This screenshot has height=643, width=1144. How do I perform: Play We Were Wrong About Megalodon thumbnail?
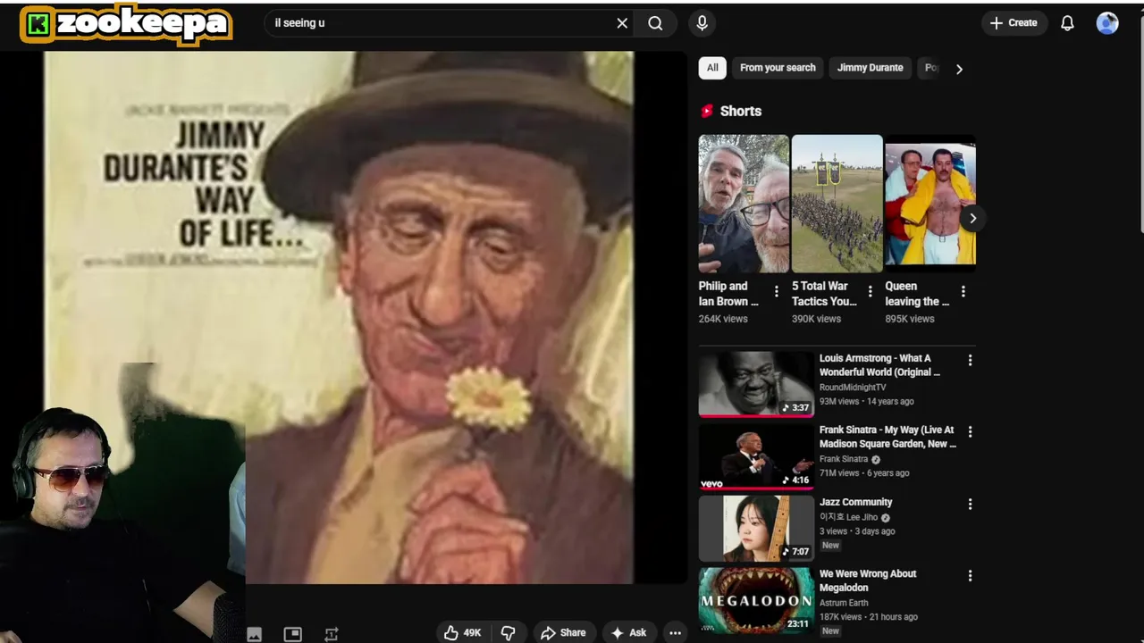(756, 600)
